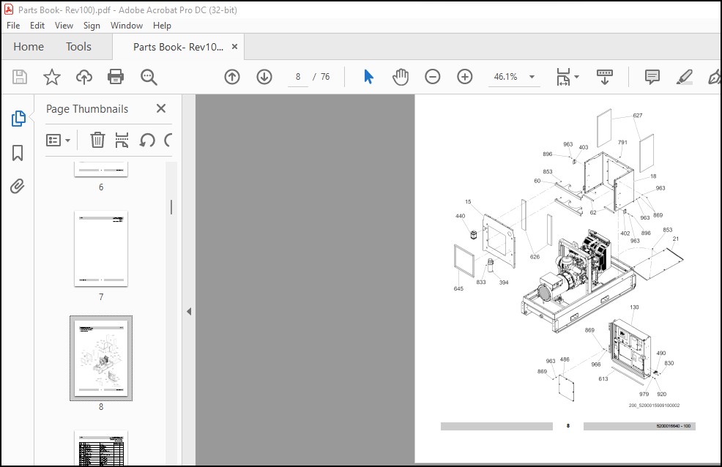Screen dimensions: 722x467
Task: Click the Sign pen tool icon
Action: 714,77
